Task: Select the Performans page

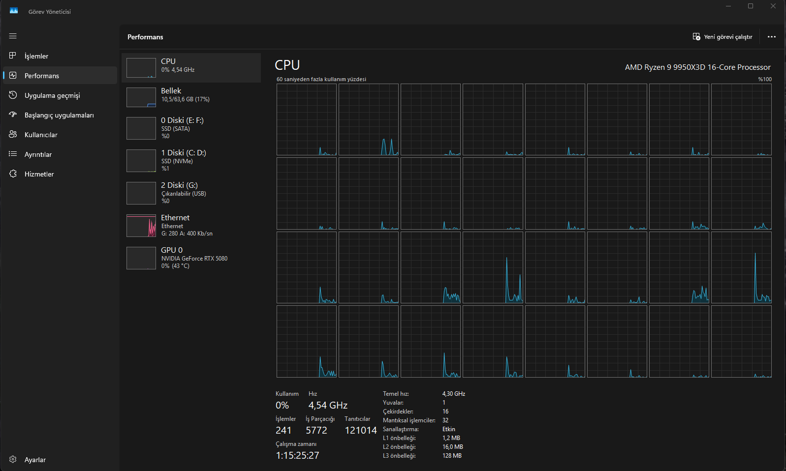Action: coord(60,76)
